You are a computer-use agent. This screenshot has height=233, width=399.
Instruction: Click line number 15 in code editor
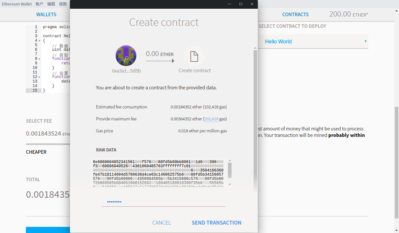click(35, 91)
